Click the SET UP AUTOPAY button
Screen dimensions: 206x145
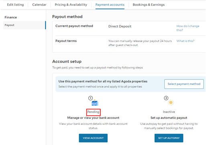pyautogui.click(x=169, y=138)
